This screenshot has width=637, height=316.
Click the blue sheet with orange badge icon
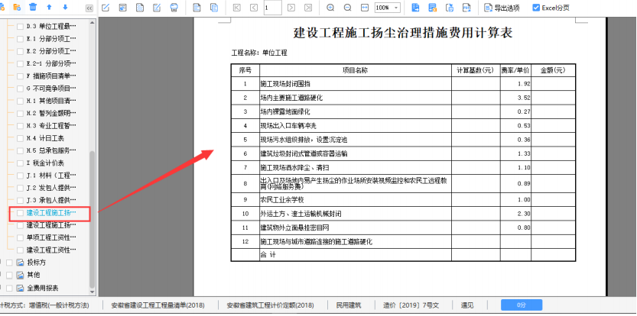point(433,8)
